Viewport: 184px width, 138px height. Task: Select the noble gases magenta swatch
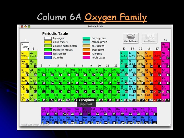pyautogui.click(x=86, y=57)
